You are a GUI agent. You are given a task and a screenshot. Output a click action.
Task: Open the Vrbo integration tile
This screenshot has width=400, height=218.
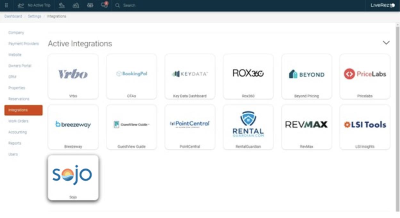coord(73,76)
